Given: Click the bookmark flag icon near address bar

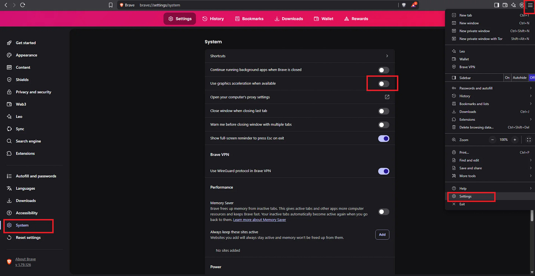Looking at the screenshot, I should pos(111,5).
